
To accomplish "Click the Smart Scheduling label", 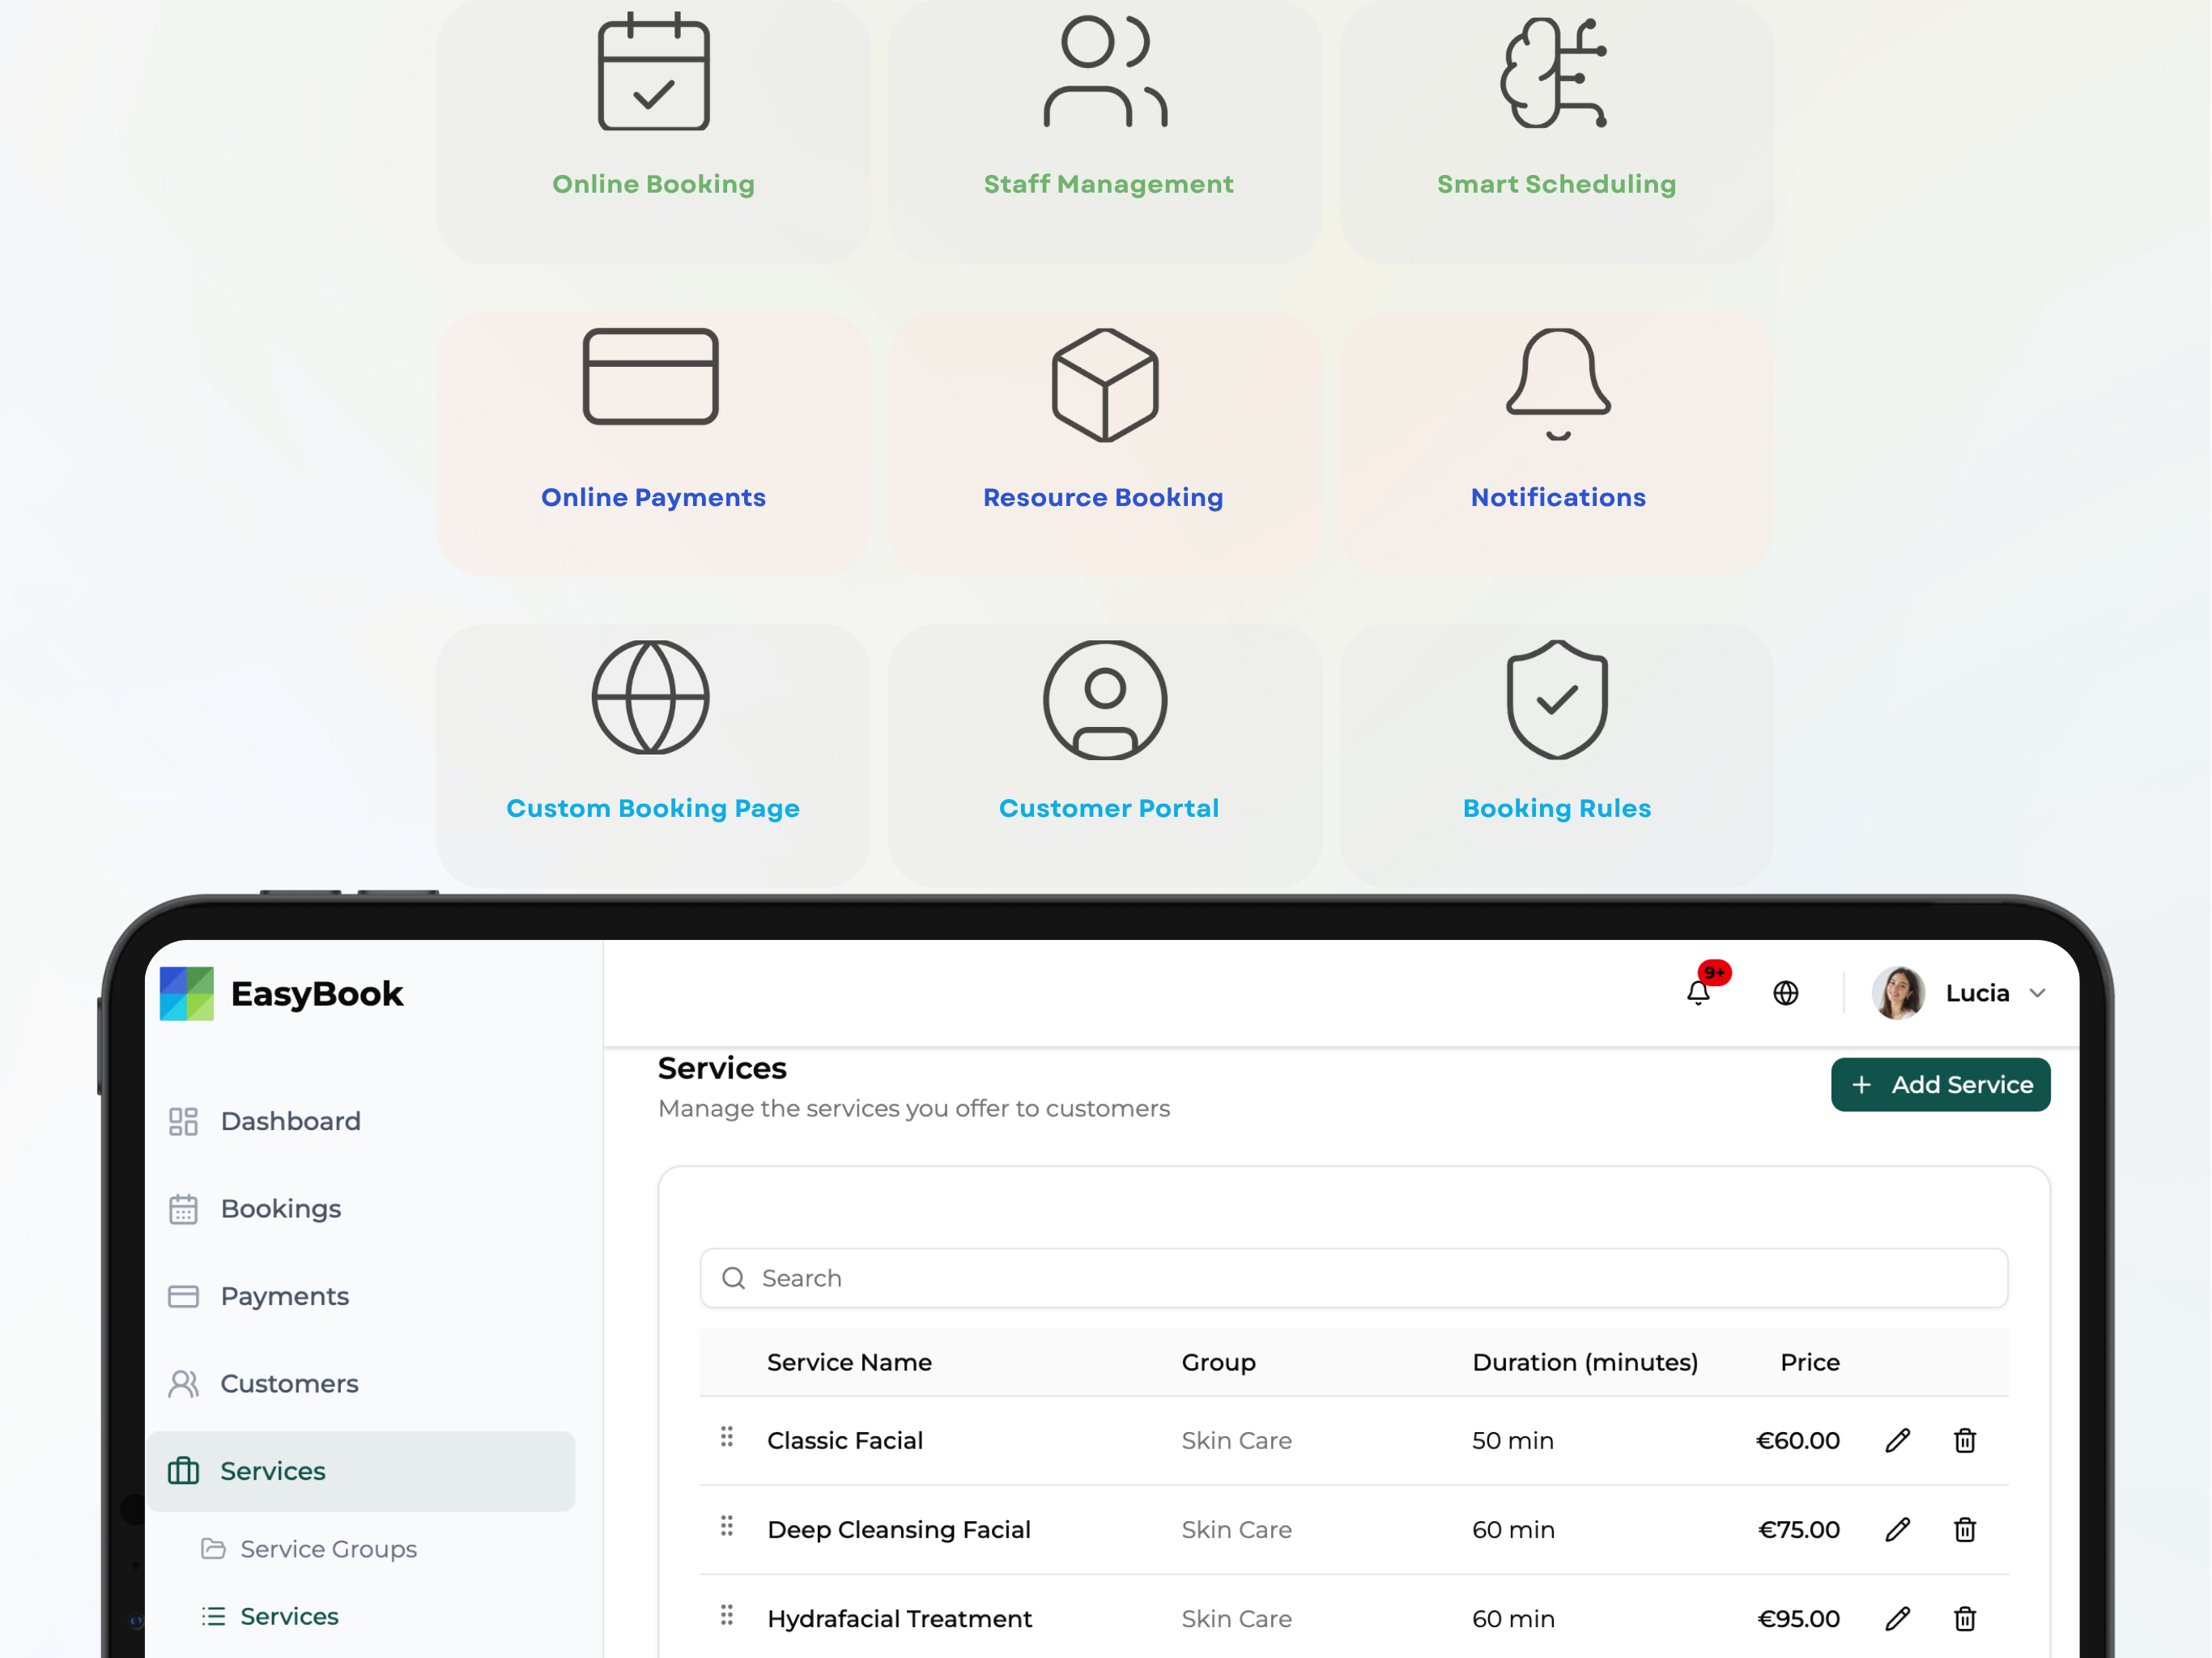I will 1556,184.
